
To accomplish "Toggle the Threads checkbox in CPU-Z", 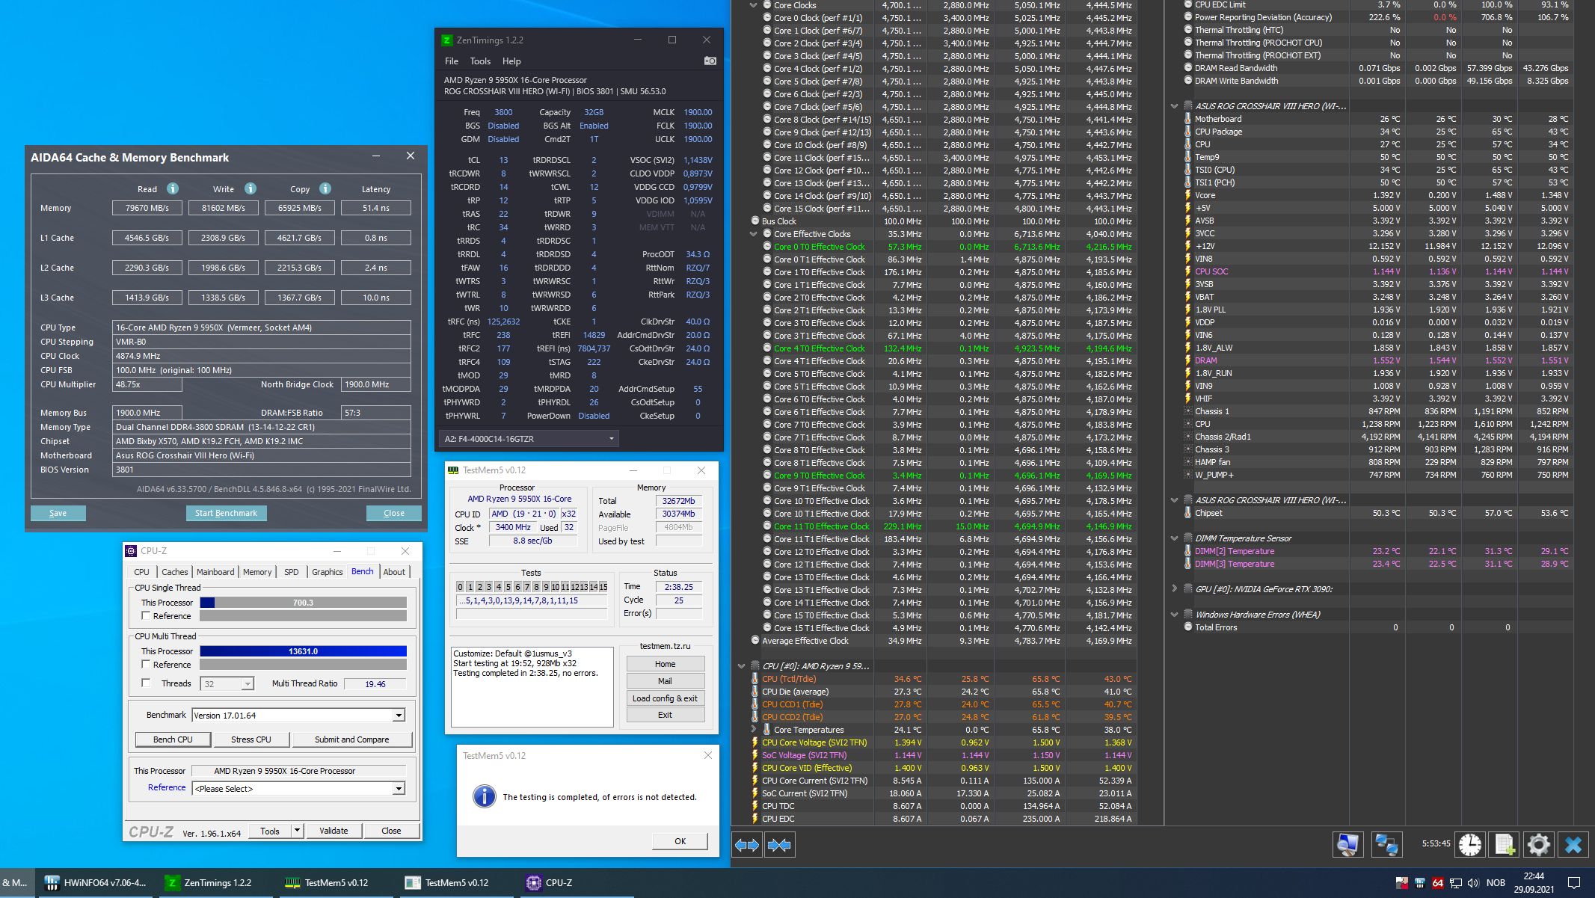I will click(x=146, y=683).
